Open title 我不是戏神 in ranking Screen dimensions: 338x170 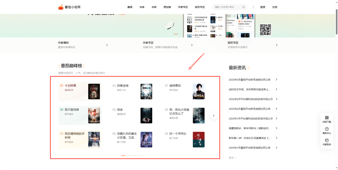click(x=72, y=110)
